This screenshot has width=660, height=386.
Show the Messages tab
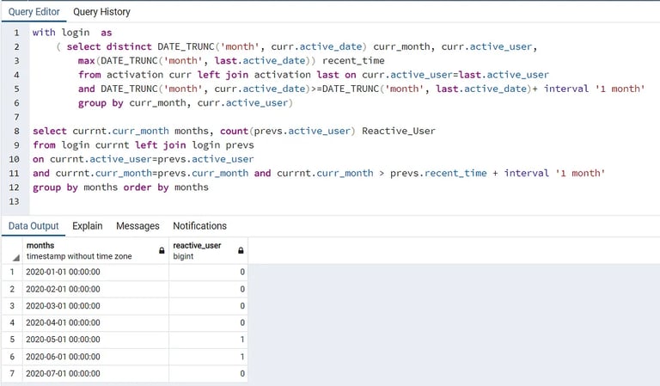click(137, 226)
